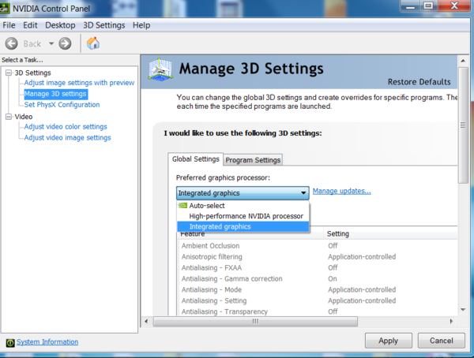Open Adjust video color settings
The image size is (474, 358).
tap(66, 127)
